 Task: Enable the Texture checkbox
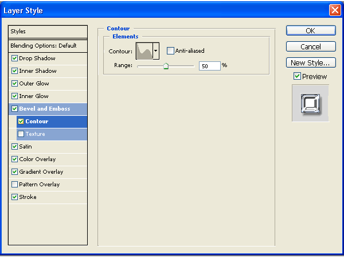click(21, 134)
